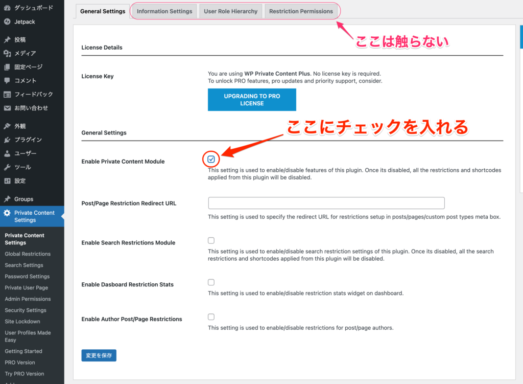Save changes with 変更を保存 button
Screen dimensions: 523x384
click(x=99, y=355)
